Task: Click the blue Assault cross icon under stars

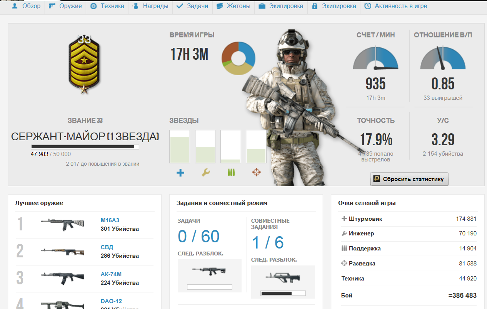Action: click(x=180, y=173)
